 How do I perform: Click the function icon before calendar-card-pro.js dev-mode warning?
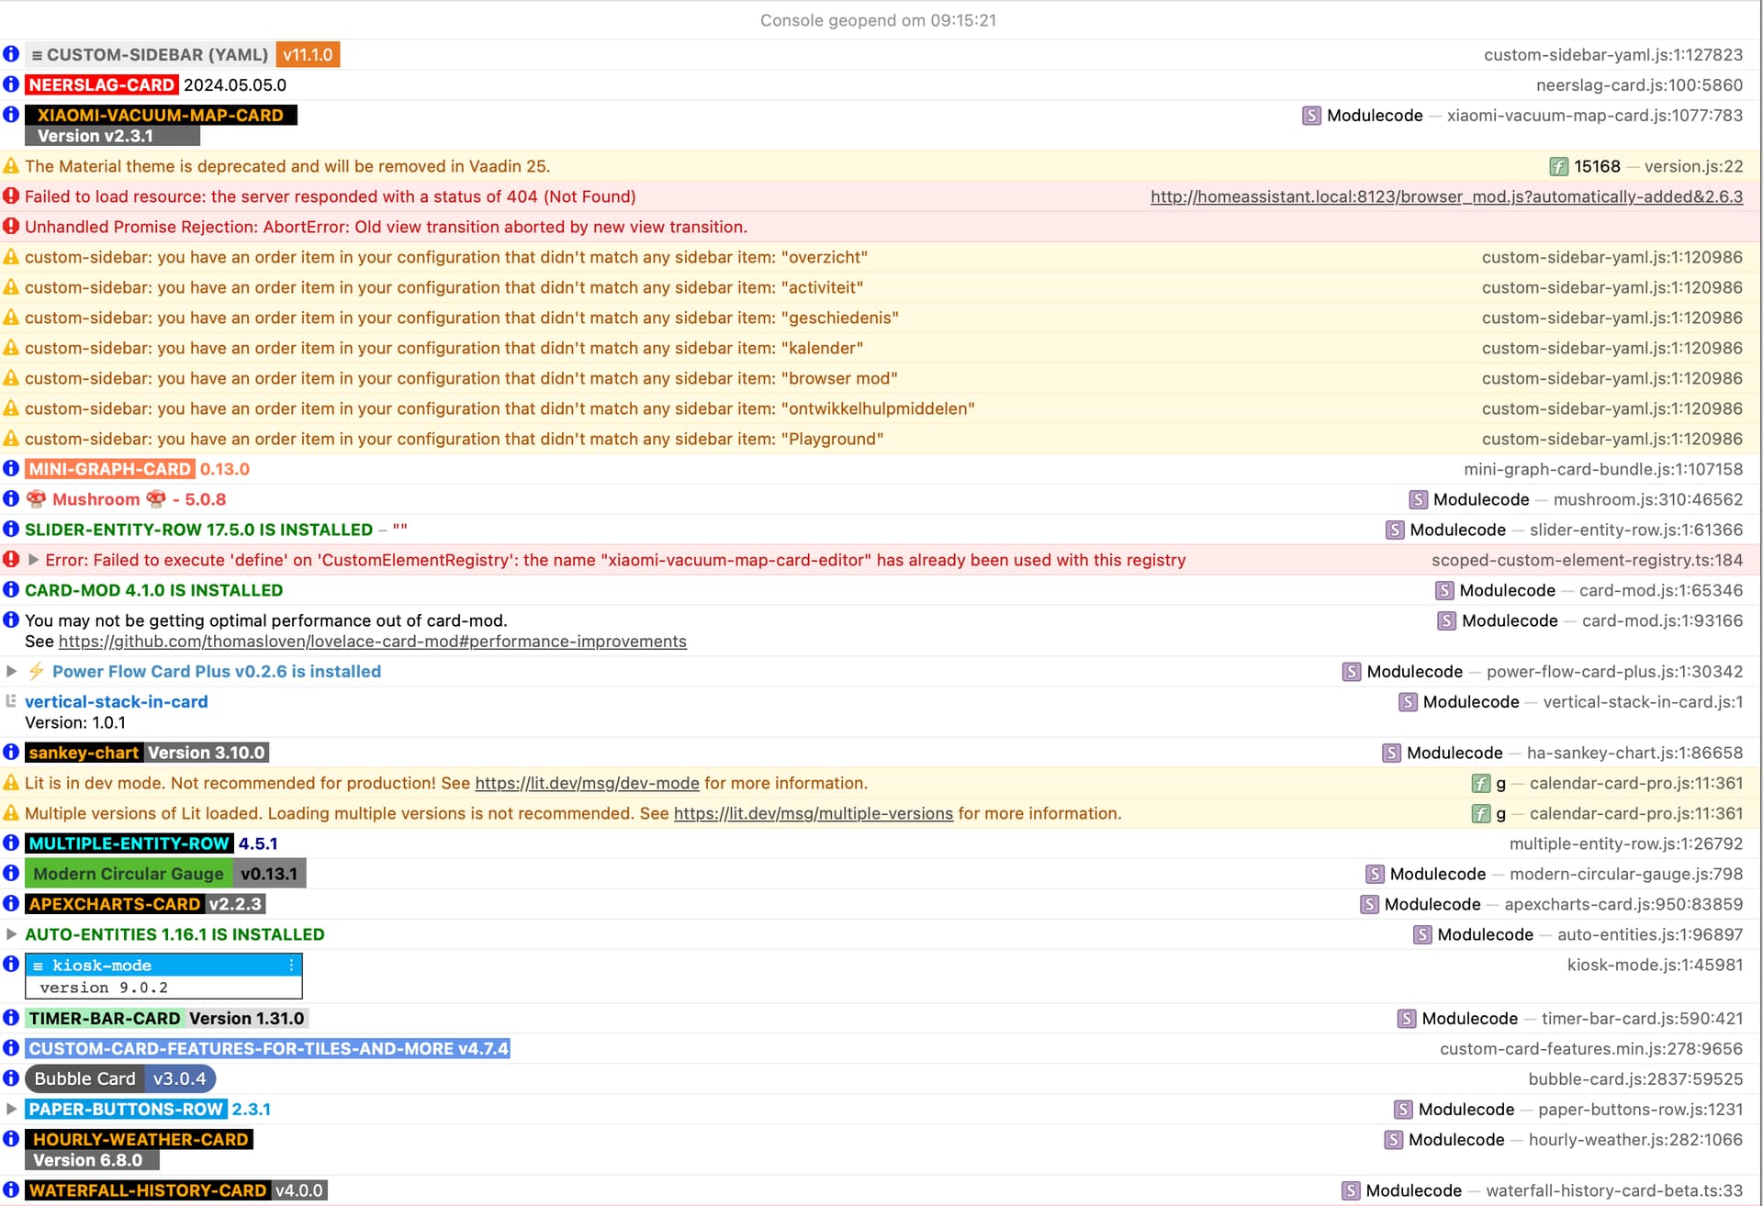point(1480,783)
